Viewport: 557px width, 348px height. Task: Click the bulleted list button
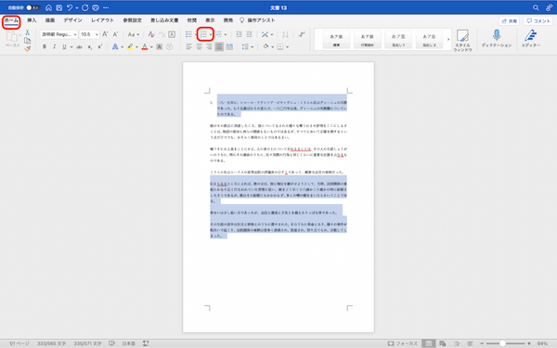pos(188,34)
